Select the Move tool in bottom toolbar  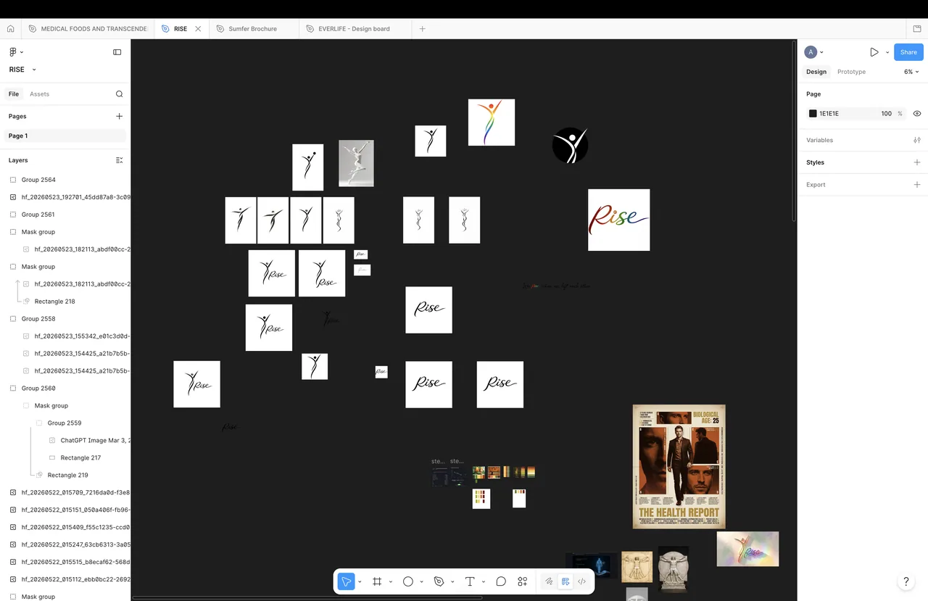coord(347,581)
